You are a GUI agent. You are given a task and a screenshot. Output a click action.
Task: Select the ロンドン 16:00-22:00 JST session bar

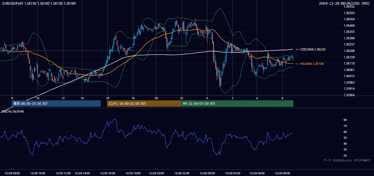pyautogui.click(x=144, y=104)
